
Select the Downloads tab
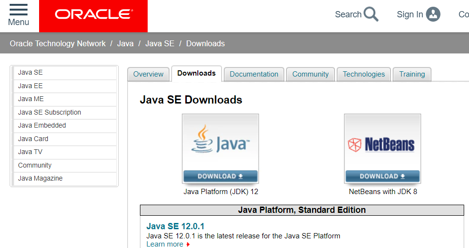(x=196, y=73)
